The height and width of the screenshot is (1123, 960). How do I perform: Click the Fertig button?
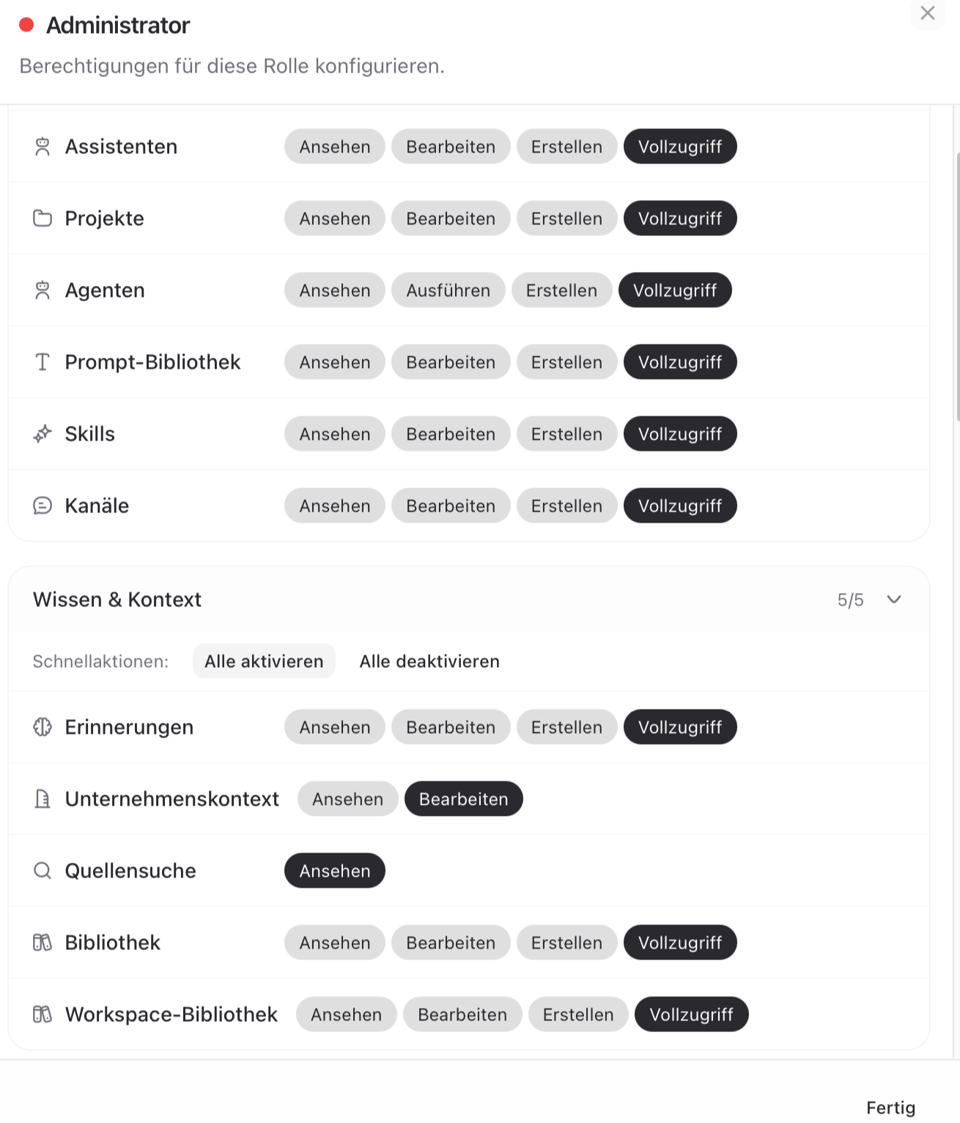pos(890,1108)
